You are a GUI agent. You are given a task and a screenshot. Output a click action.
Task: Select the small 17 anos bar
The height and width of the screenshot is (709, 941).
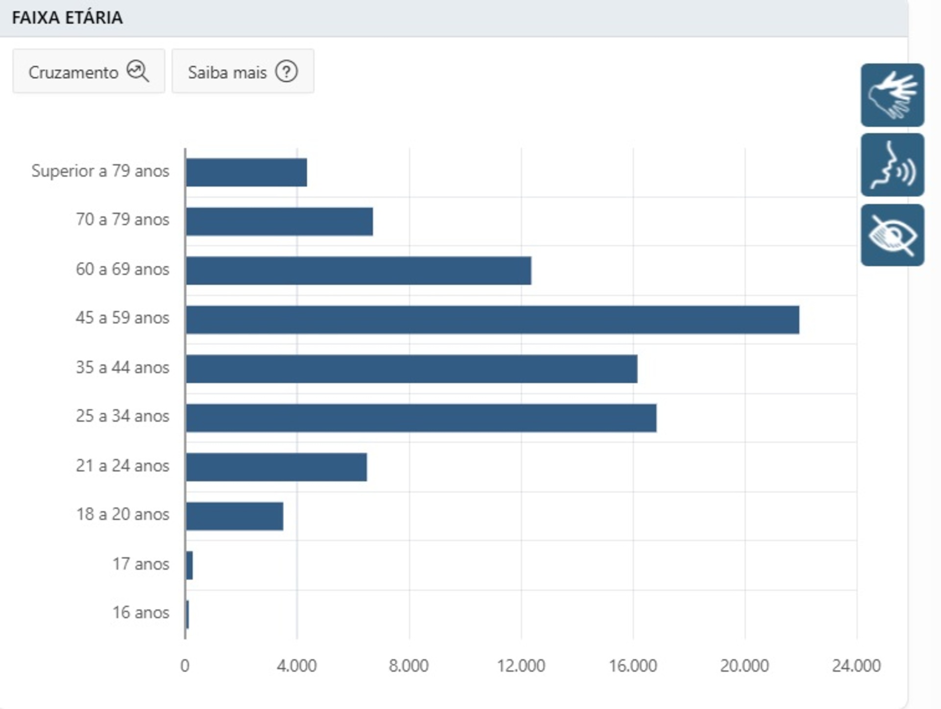point(190,565)
